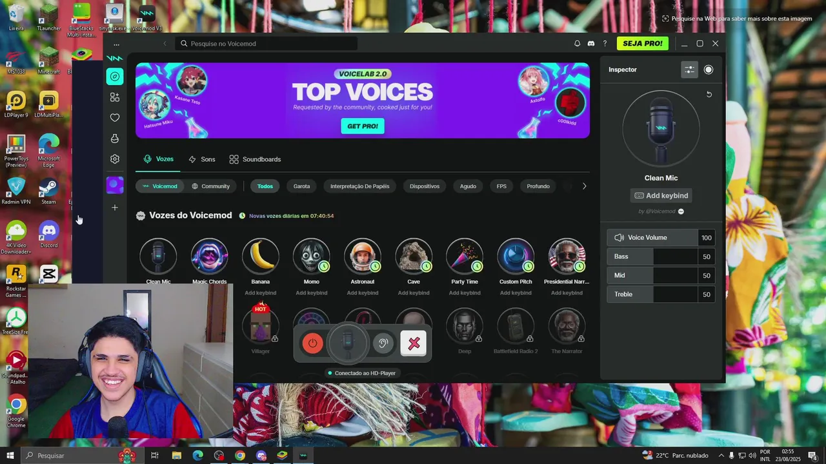Image resolution: width=826 pixels, height=464 pixels.
Task: Click Add keybind under Banana
Action: pyautogui.click(x=260, y=293)
